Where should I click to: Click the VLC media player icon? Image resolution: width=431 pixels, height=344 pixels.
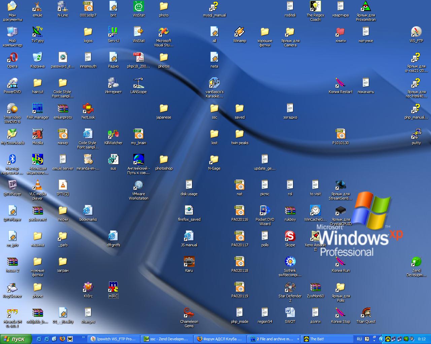tap(38, 185)
